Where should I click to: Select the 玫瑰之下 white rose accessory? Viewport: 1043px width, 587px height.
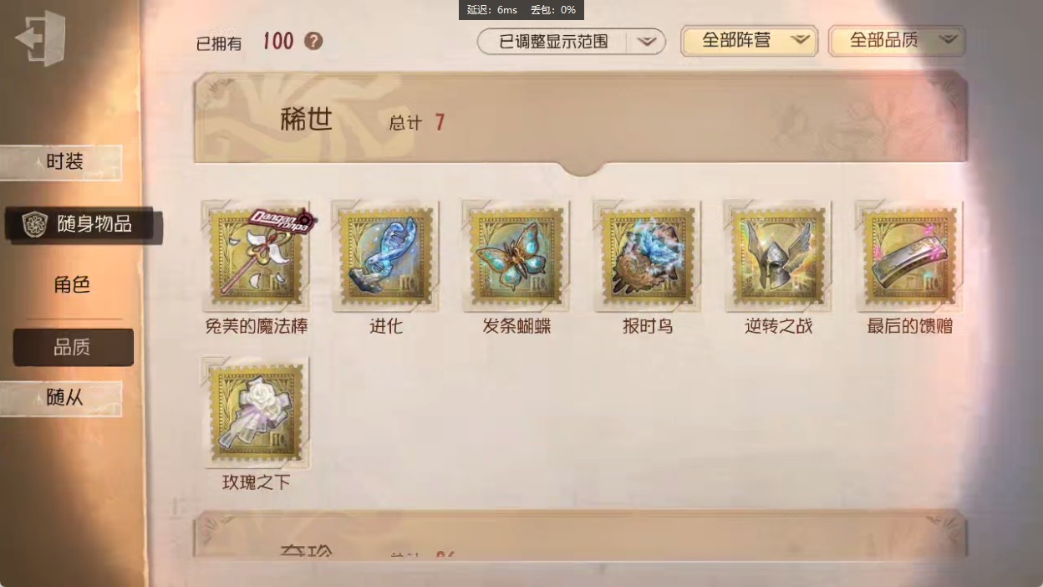[x=257, y=412]
